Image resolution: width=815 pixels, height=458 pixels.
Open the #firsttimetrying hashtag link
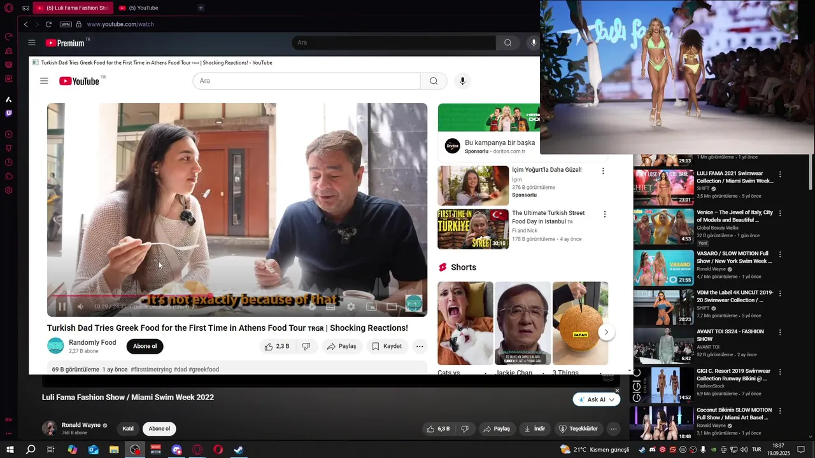click(151, 369)
